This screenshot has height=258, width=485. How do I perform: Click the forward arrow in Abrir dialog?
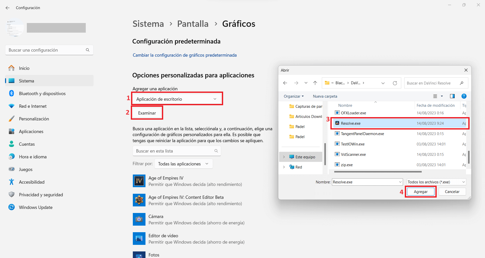(296, 83)
